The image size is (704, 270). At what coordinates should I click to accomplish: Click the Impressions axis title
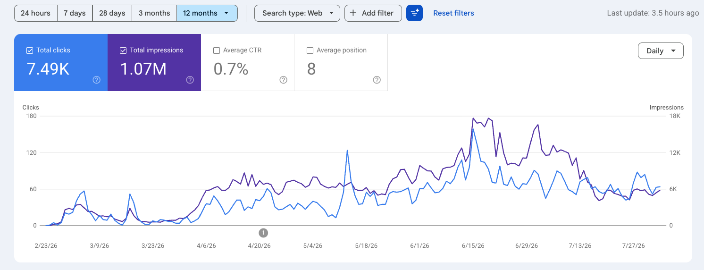coord(666,107)
